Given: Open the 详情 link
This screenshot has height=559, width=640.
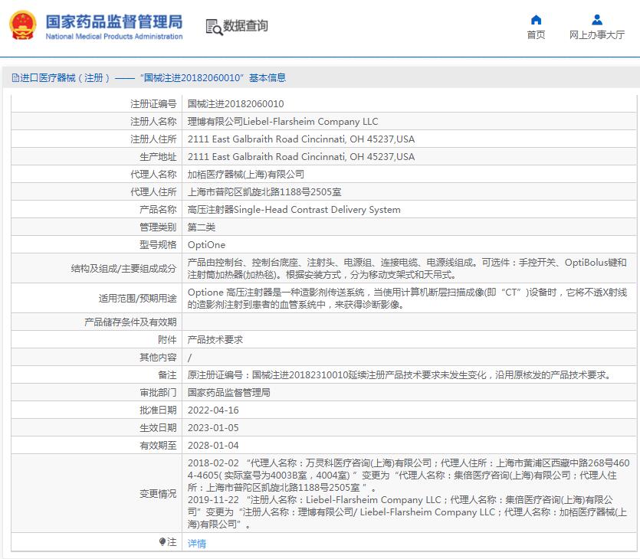Looking at the screenshot, I should pyautogui.click(x=197, y=543).
